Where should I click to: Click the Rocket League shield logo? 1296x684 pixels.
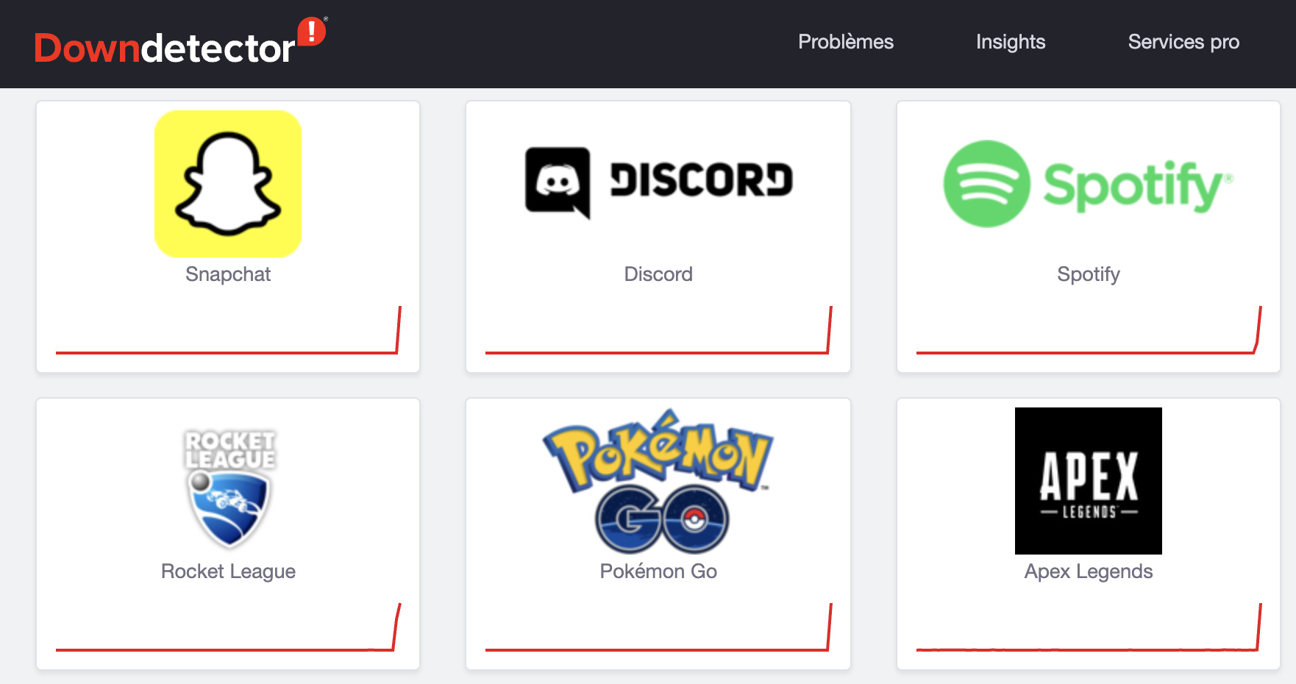coord(229,489)
